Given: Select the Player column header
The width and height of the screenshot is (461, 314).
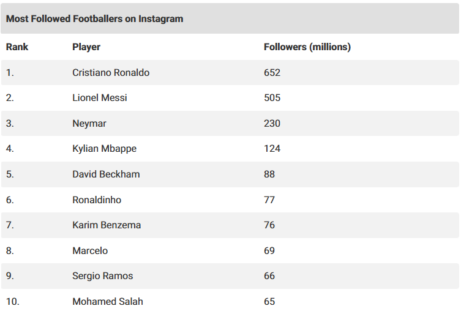Looking at the screenshot, I should (x=86, y=47).
